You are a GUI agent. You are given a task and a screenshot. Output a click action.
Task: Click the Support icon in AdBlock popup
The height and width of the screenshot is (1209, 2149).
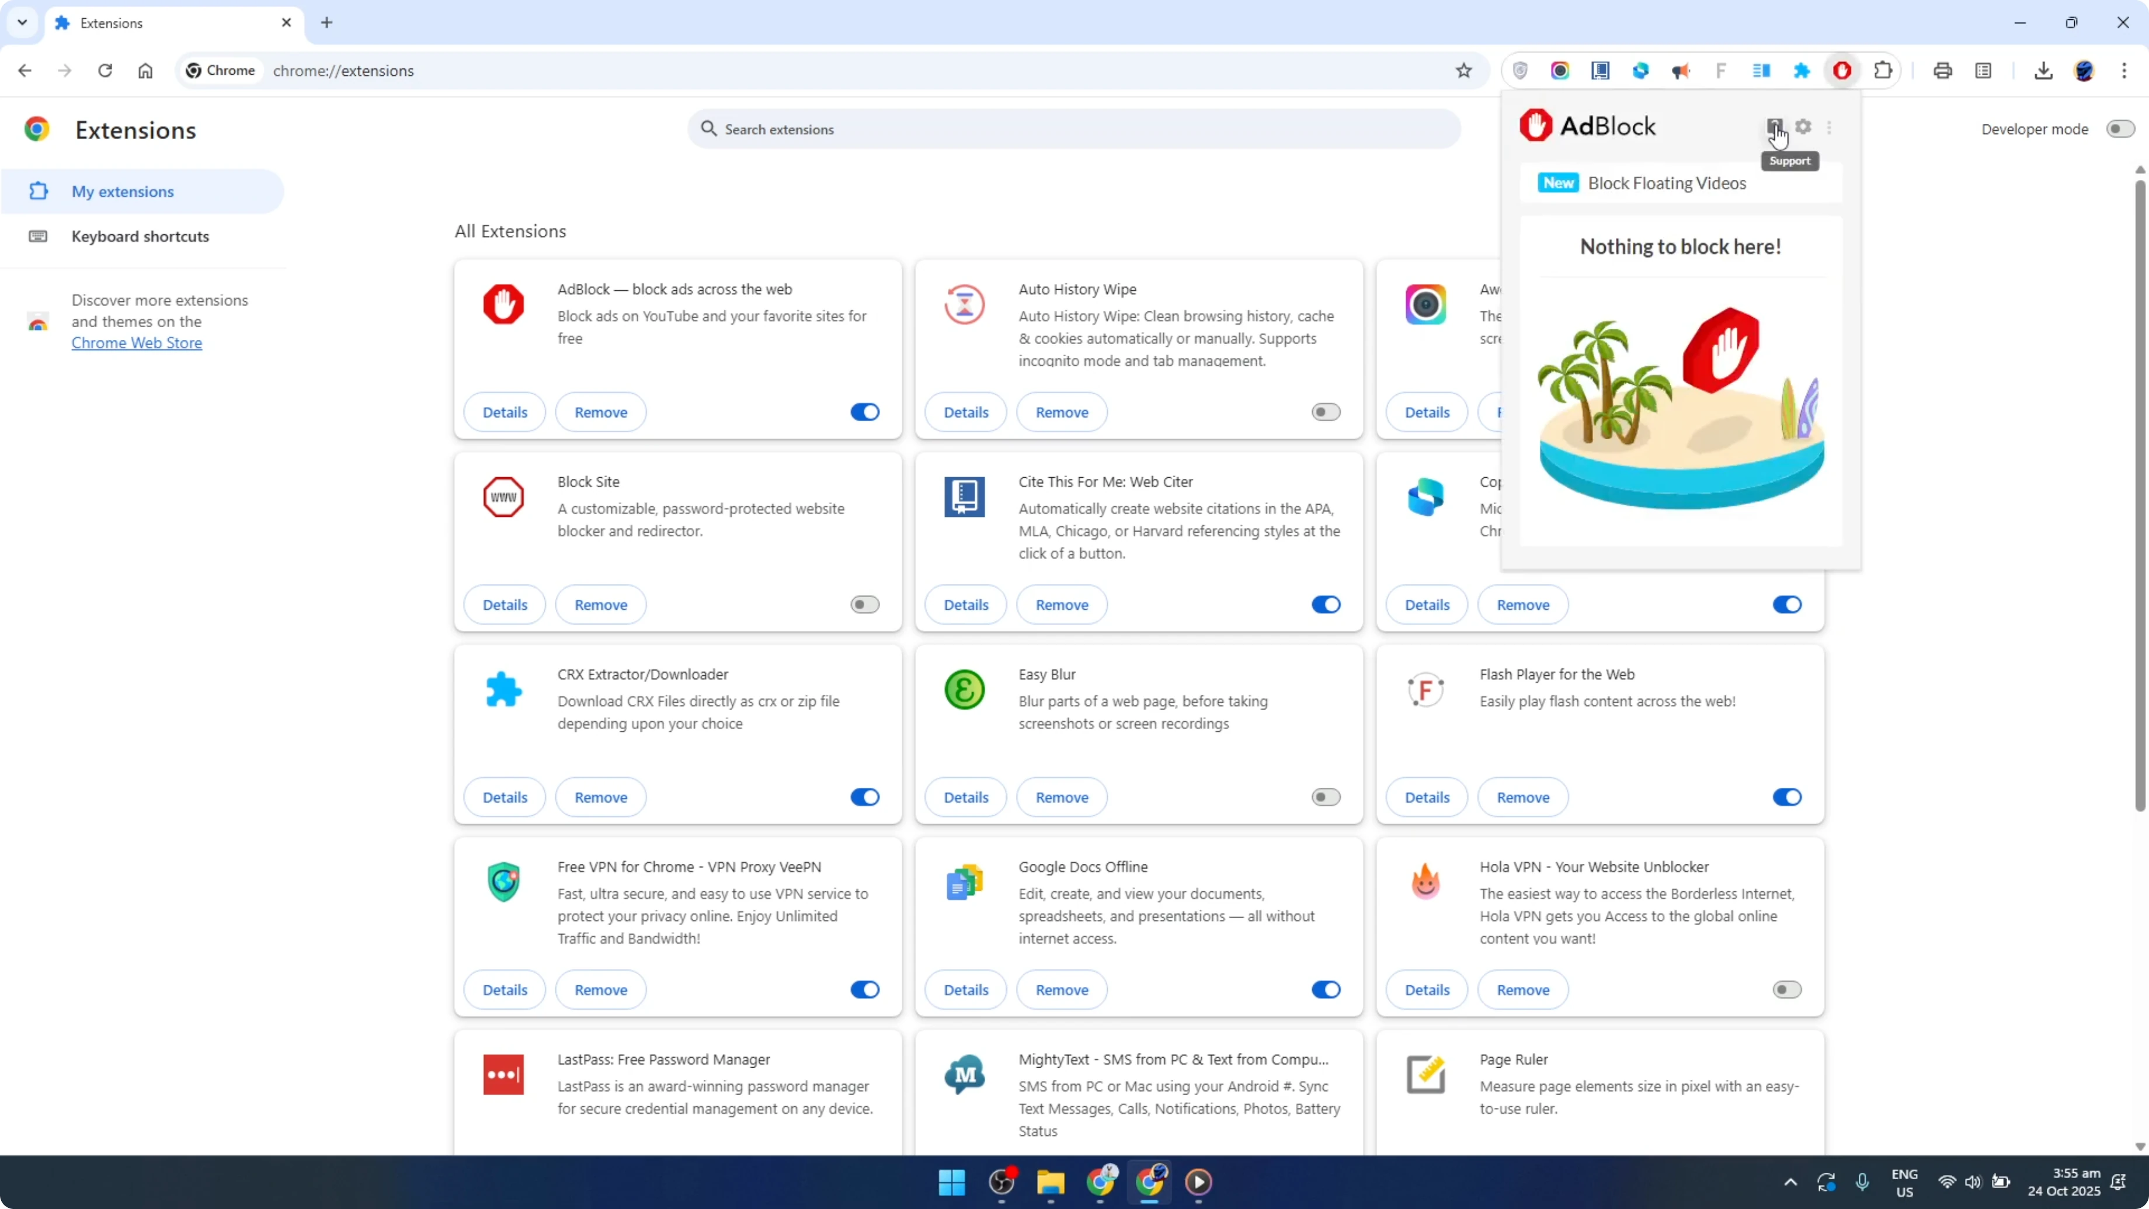[1775, 127]
